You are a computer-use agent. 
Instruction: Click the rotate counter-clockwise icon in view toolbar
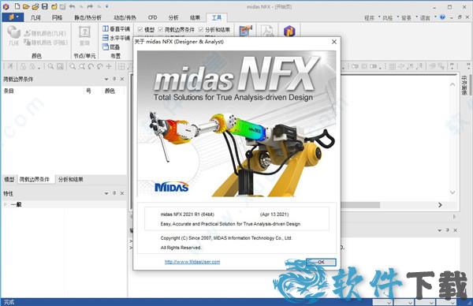point(91,66)
